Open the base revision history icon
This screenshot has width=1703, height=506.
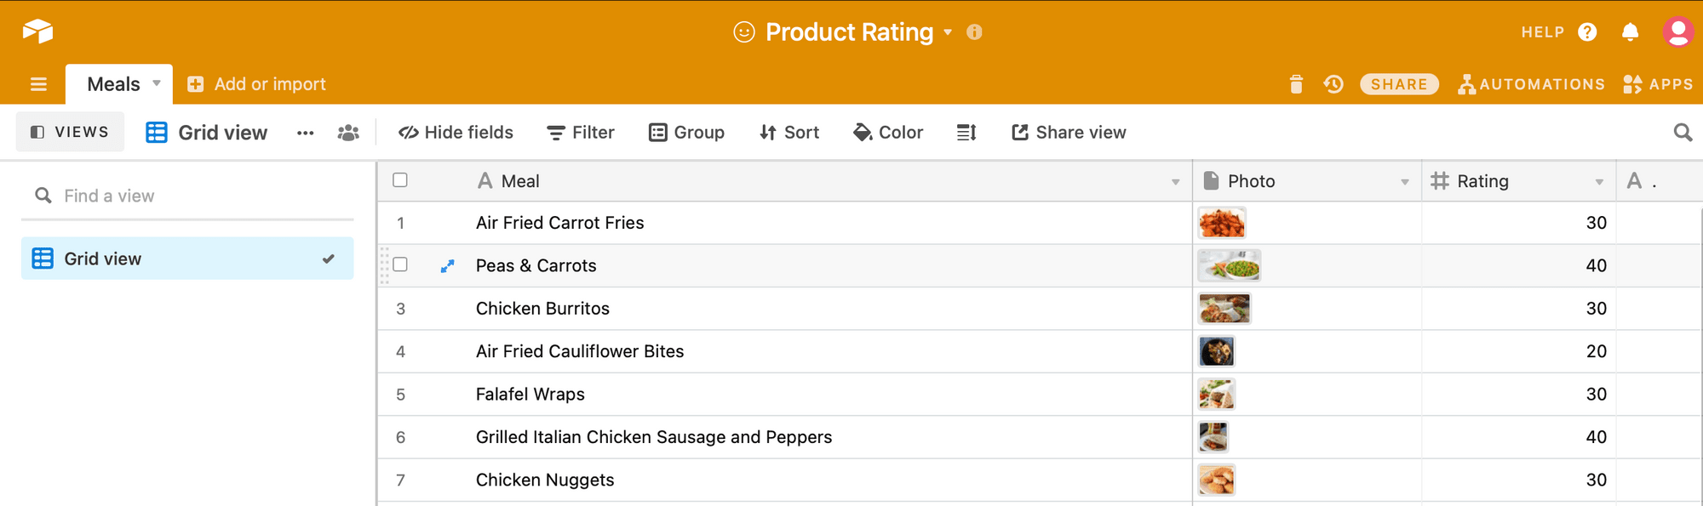(1333, 84)
